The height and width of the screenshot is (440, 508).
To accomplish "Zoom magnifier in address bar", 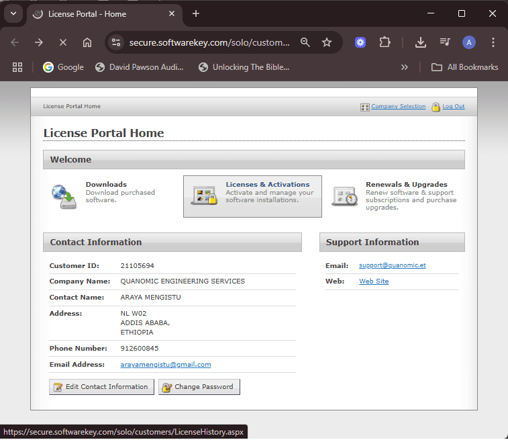I will [x=305, y=42].
